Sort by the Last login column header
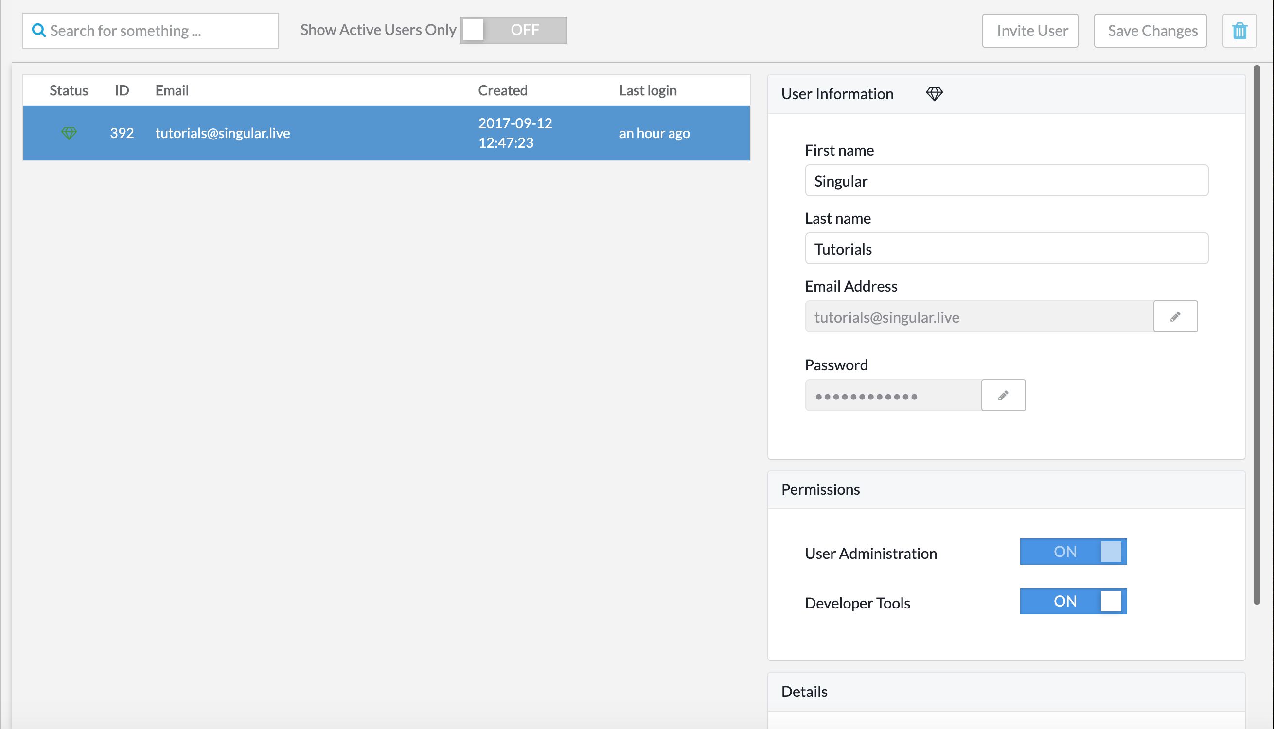 click(x=648, y=90)
